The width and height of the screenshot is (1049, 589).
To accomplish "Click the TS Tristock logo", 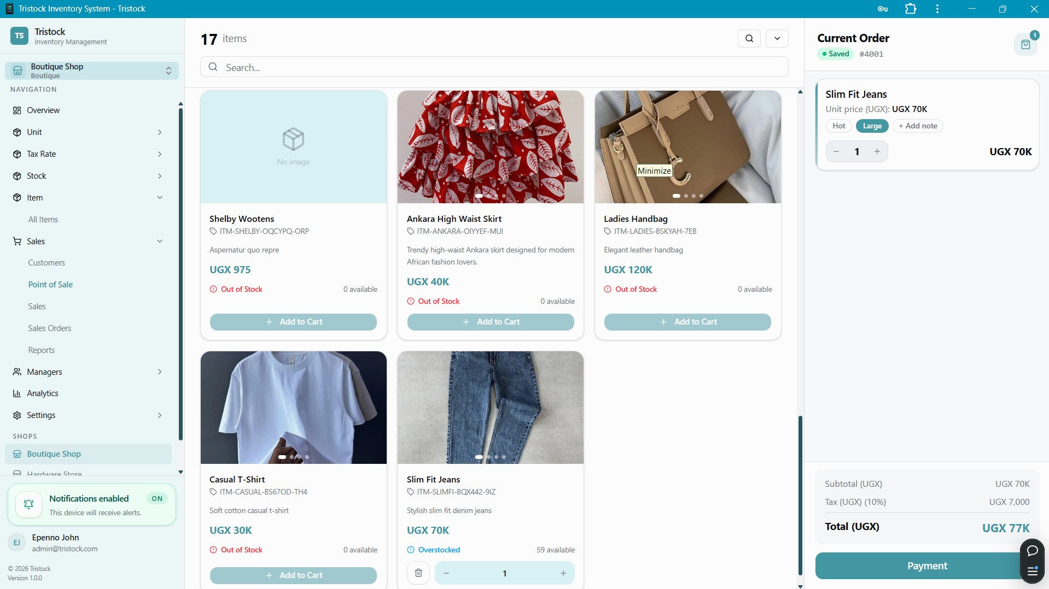I will [x=19, y=36].
